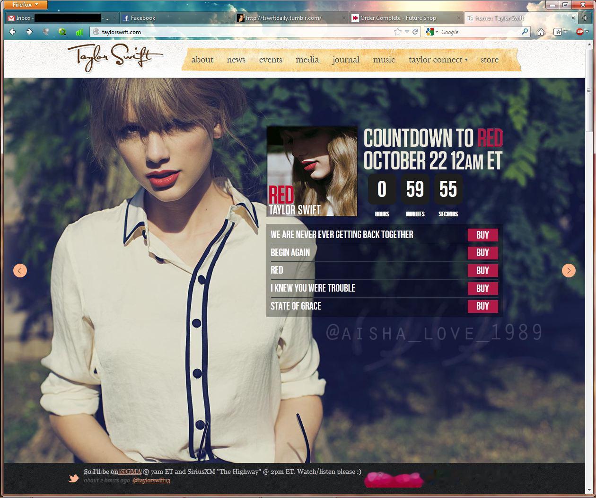
Task: Open the bookmarks button dropdown arrow
Action: (x=565, y=32)
